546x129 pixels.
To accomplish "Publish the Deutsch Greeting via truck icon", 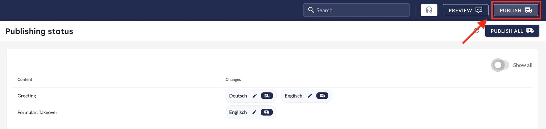I will pyautogui.click(x=267, y=96).
